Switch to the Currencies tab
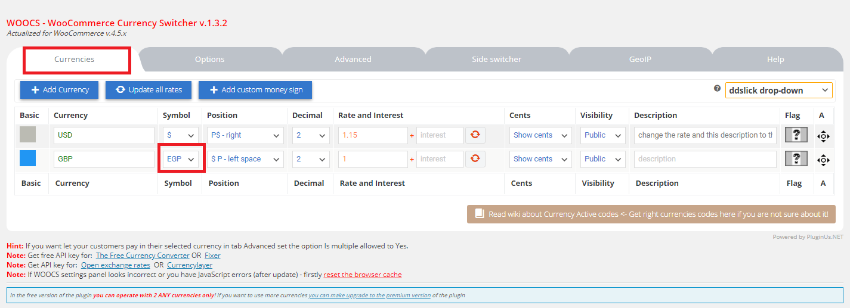The width and height of the screenshot is (850, 308). [x=75, y=60]
